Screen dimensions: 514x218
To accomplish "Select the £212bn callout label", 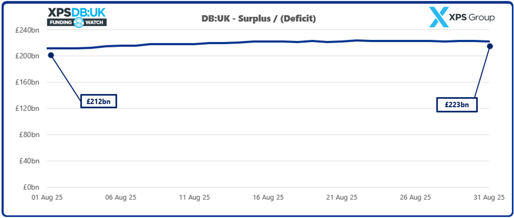I will (x=98, y=102).
